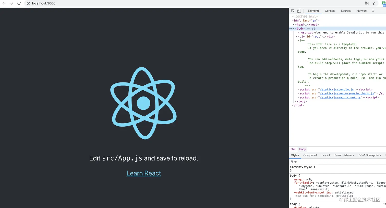Collapse the body element node
The width and height of the screenshot is (386, 208).
pyautogui.click(x=294, y=29)
